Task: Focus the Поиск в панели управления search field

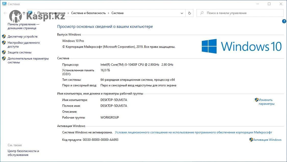Action: pos(240,13)
